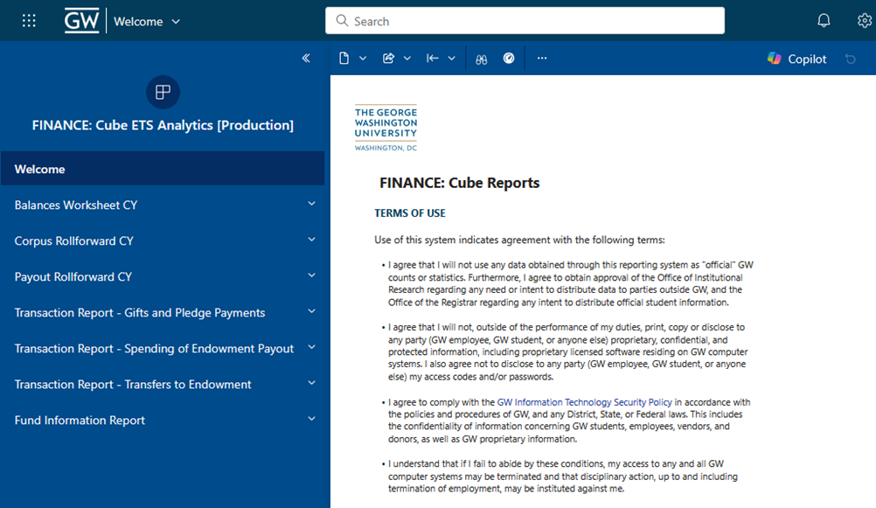Click the Share export icon
This screenshot has width=876, height=508.
[388, 59]
